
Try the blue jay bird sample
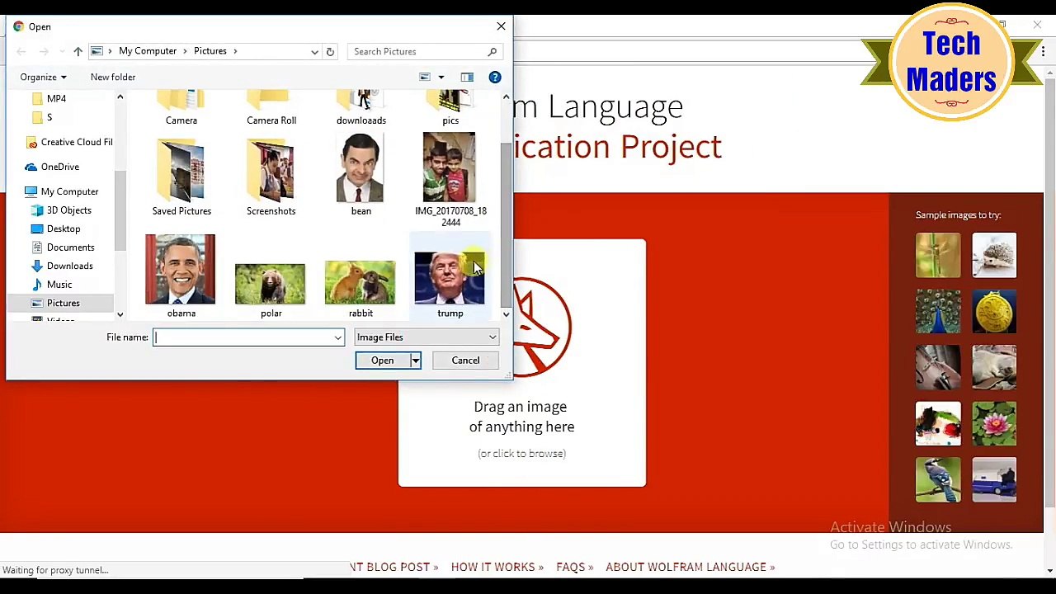coord(938,479)
